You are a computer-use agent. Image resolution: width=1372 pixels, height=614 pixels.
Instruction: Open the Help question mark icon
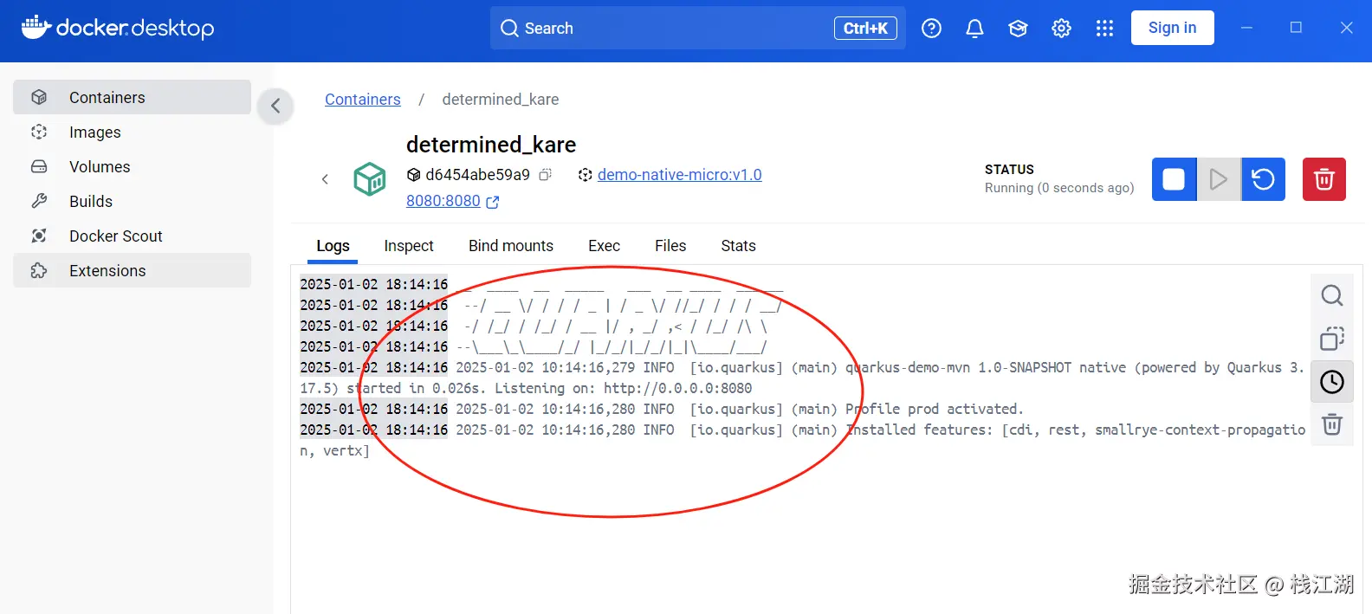pos(931,29)
